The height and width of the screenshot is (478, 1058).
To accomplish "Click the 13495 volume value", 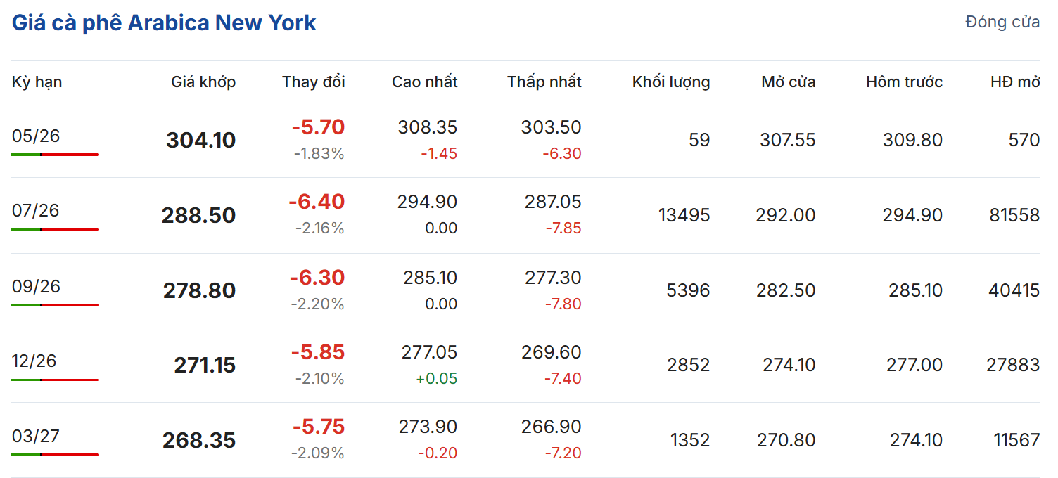I will pyautogui.click(x=684, y=215).
